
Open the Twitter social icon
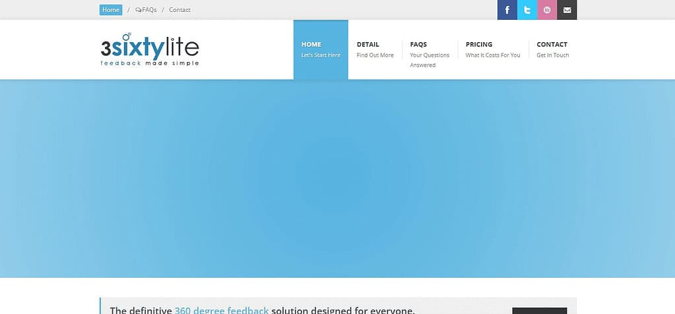pyautogui.click(x=527, y=10)
